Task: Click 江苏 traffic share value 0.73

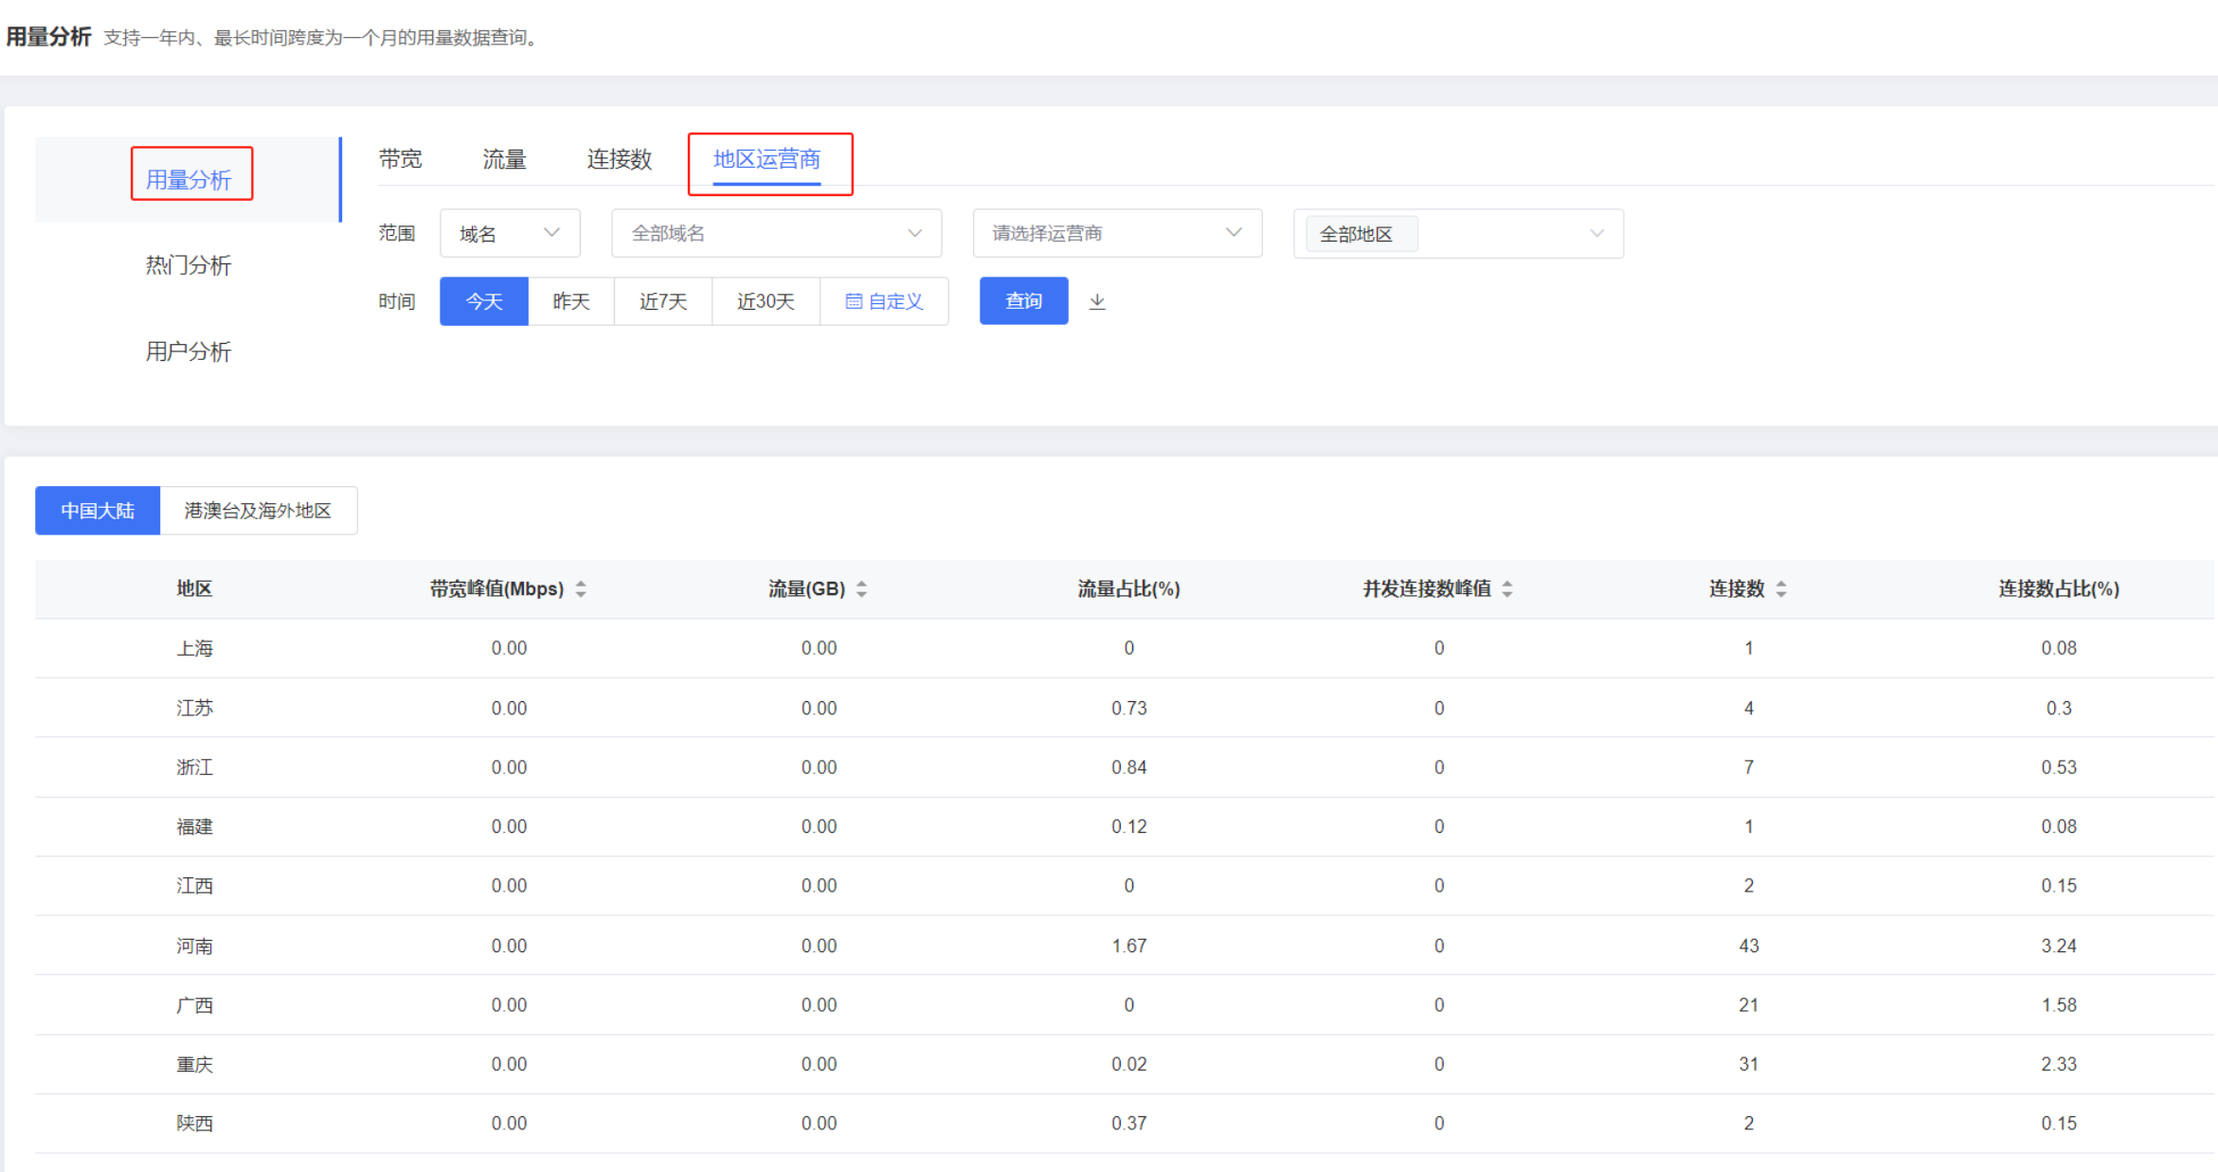Action: (x=1128, y=708)
